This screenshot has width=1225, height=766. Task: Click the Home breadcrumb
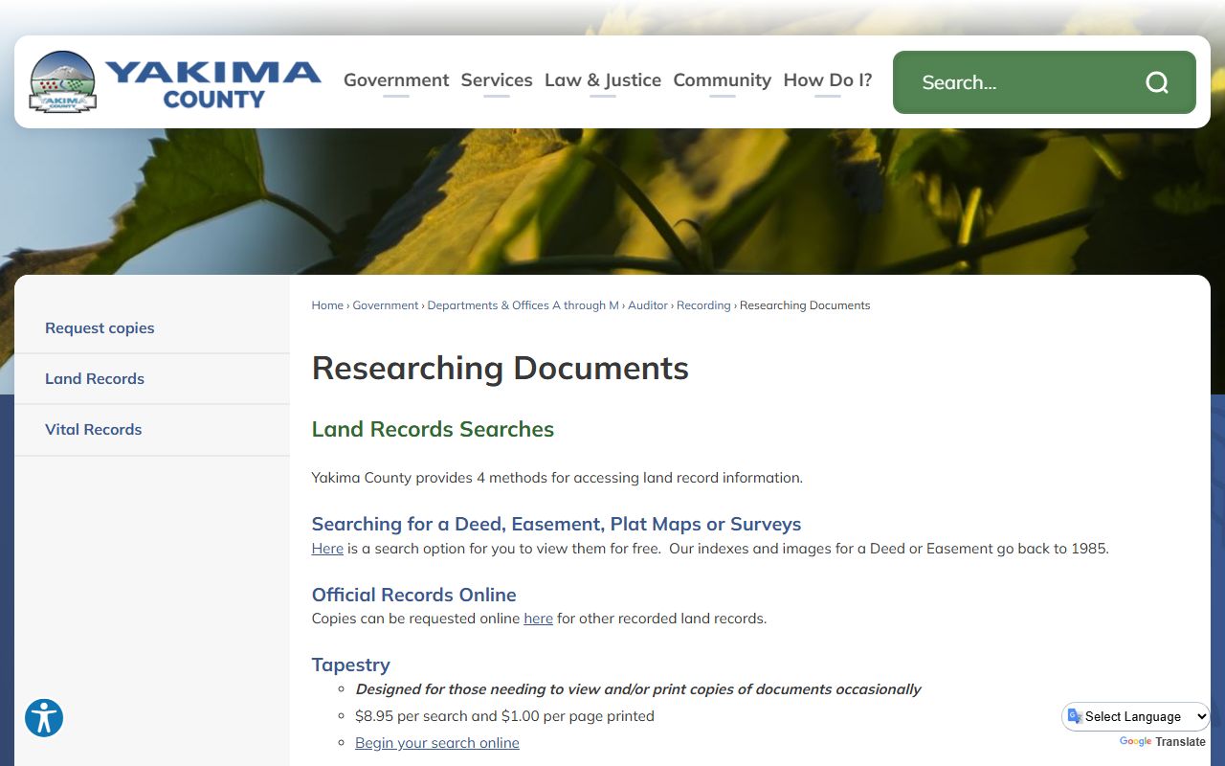point(327,305)
